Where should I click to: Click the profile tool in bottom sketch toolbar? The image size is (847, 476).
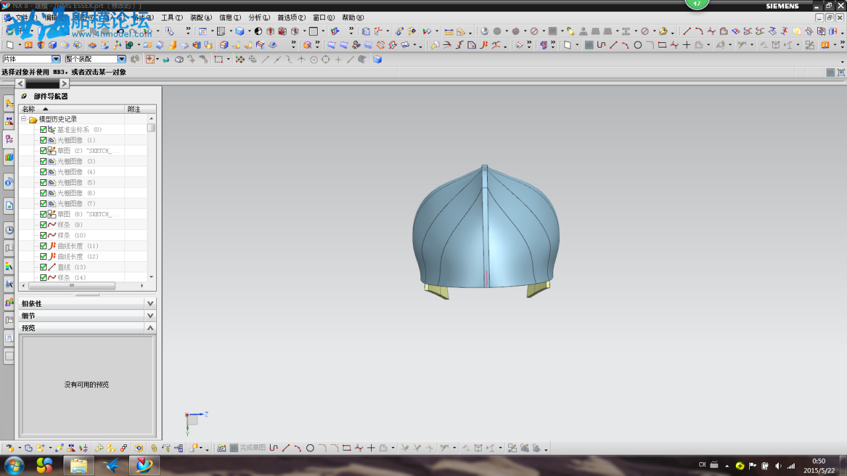click(x=273, y=448)
